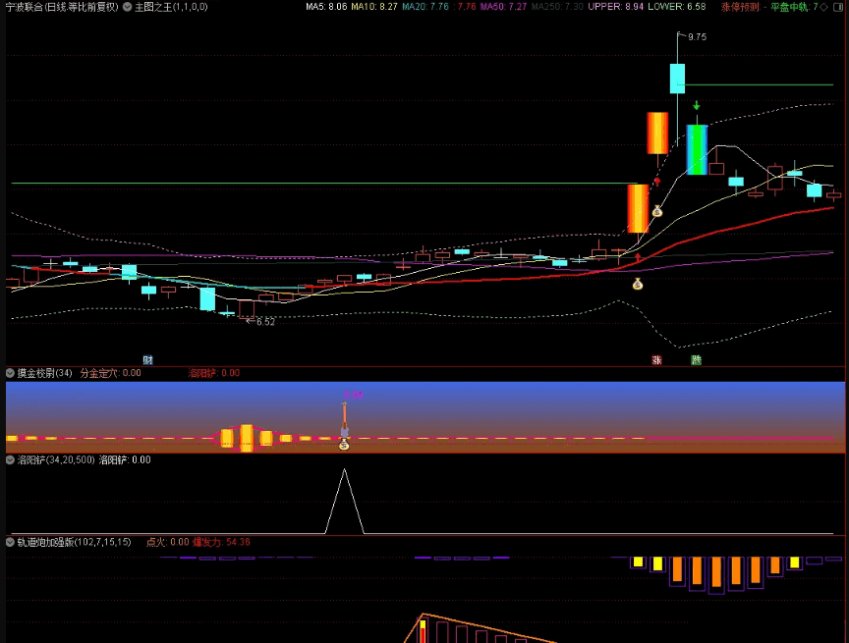Image resolution: width=849 pixels, height=643 pixels.
Task: Click the green 跌 marker below the chart
Action: [697, 360]
